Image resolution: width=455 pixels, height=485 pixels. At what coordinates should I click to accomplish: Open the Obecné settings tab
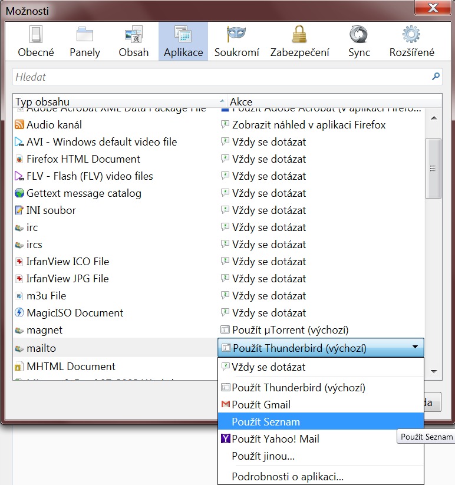[36, 41]
